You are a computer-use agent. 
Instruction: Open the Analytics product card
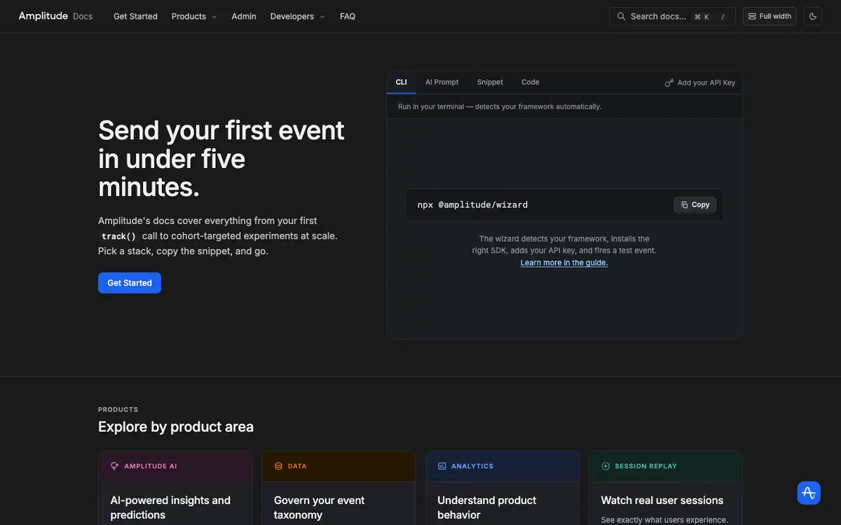(x=502, y=488)
